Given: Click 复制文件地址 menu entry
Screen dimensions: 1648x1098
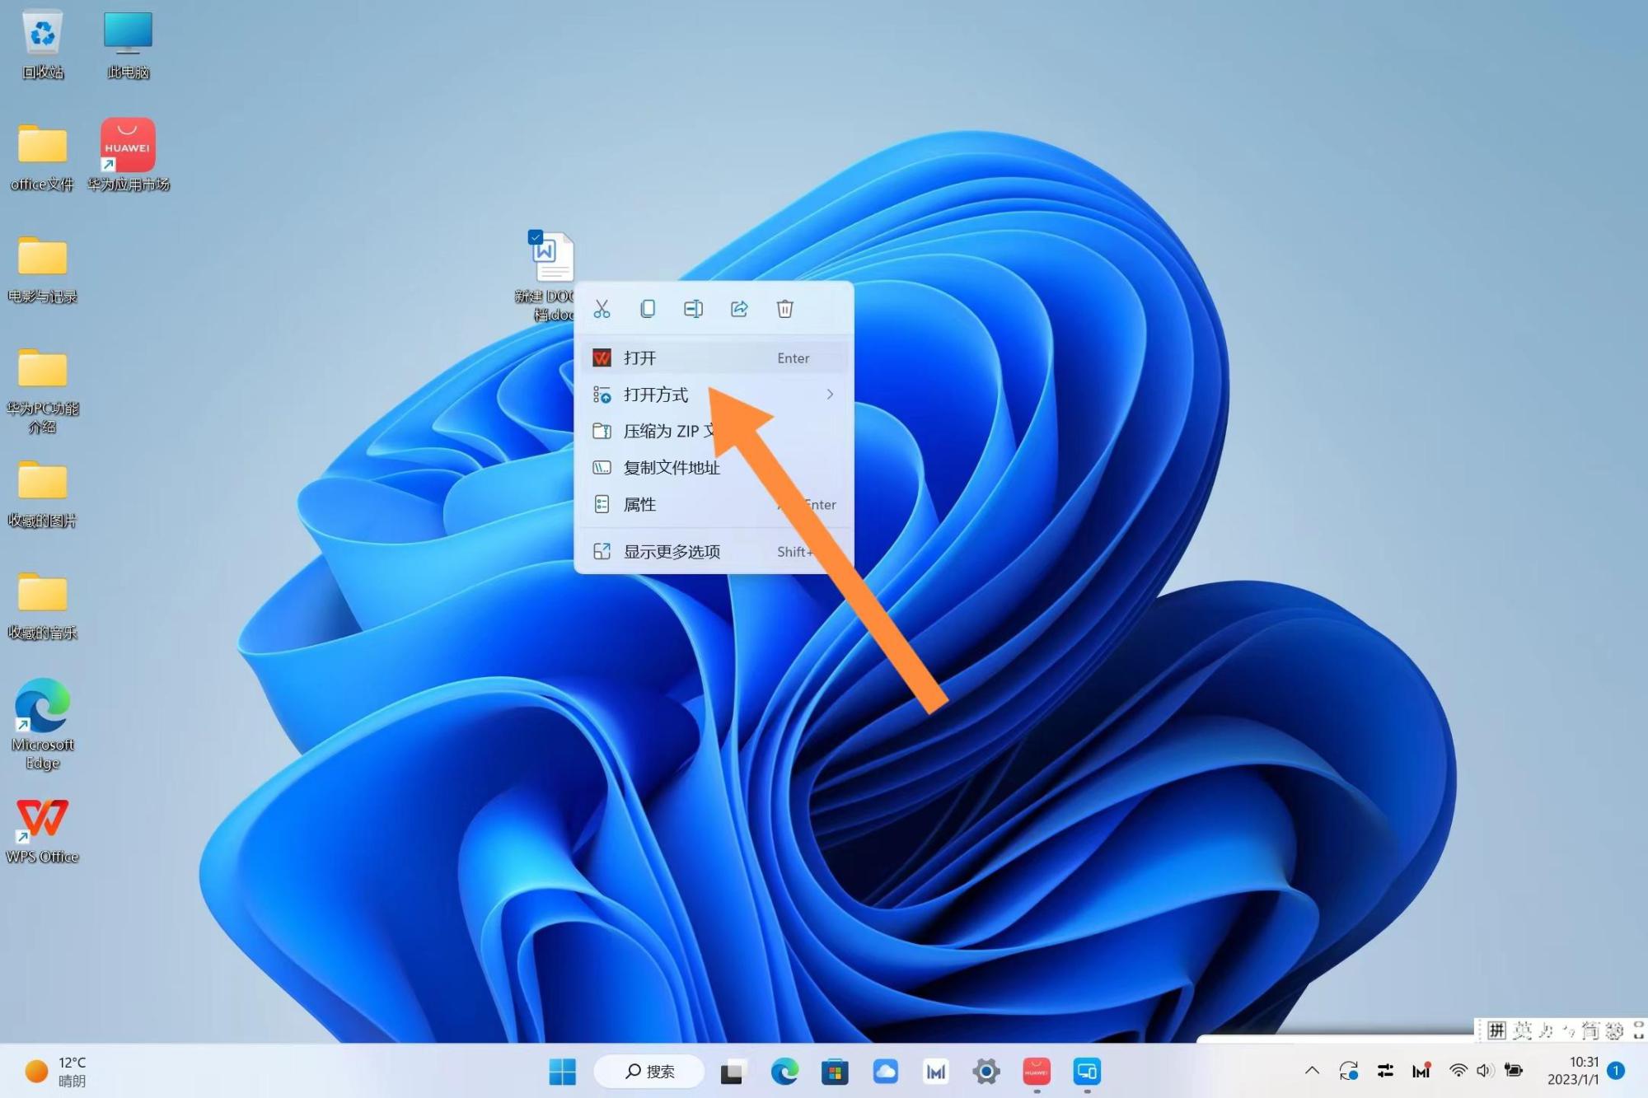Looking at the screenshot, I should (x=672, y=468).
